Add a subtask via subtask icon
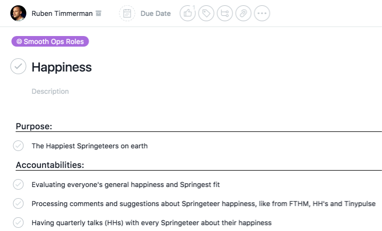The height and width of the screenshot is (231, 382). tap(224, 13)
